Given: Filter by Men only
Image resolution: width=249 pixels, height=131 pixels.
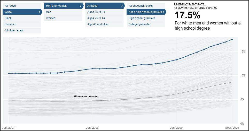Looking at the screenshot, I should (49, 12).
